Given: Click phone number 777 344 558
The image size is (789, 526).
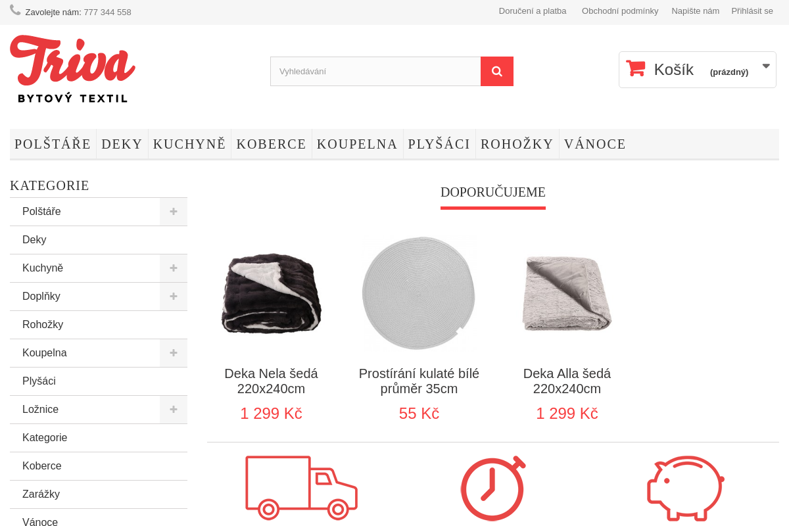Looking at the screenshot, I should point(107,12).
